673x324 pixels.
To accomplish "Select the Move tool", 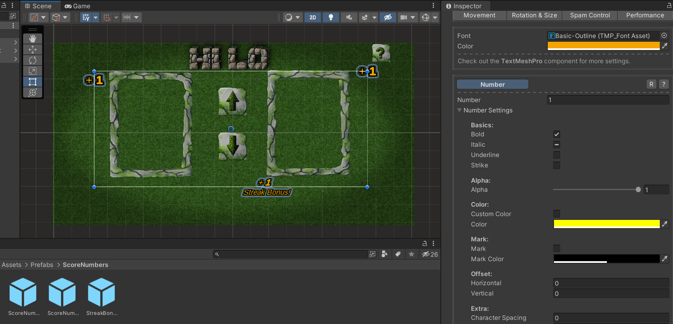I will 33,50.
